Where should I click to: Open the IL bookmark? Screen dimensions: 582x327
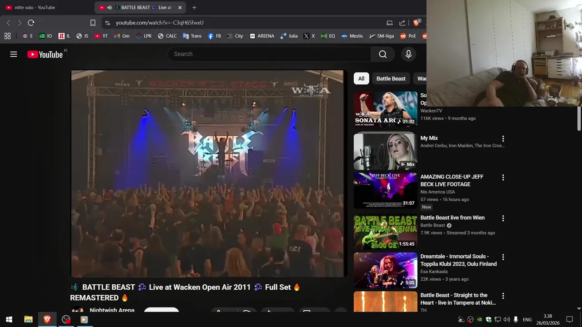pyautogui.click(x=64, y=36)
